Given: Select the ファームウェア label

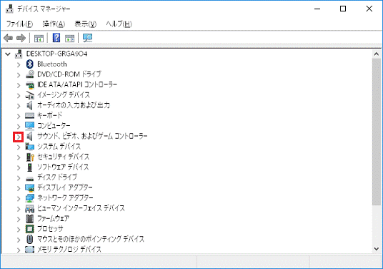Looking at the screenshot, I should [x=53, y=218].
